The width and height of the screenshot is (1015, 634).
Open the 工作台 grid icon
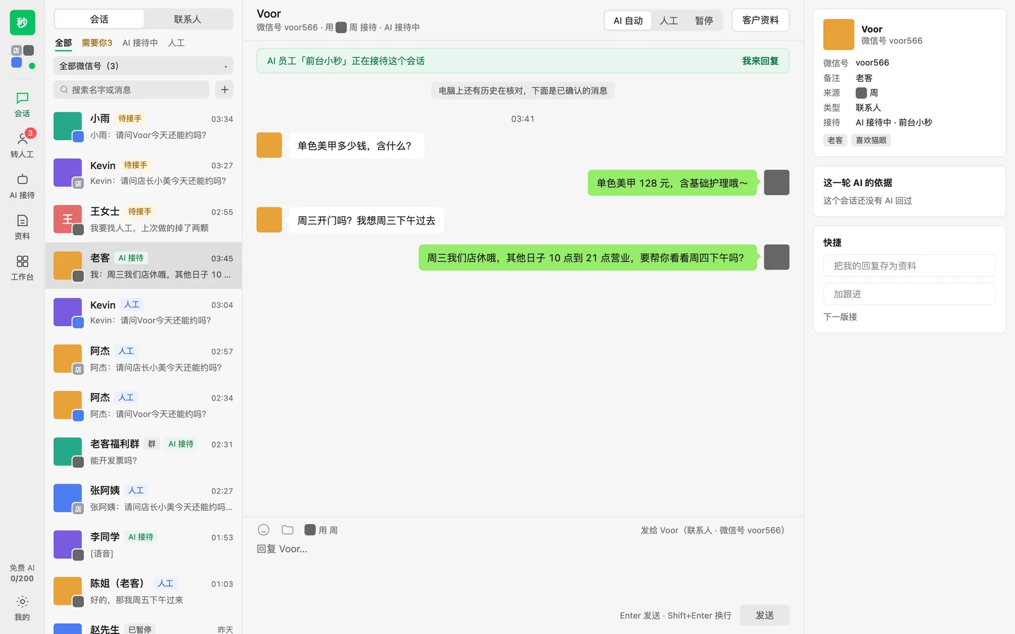click(x=22, y=268)
